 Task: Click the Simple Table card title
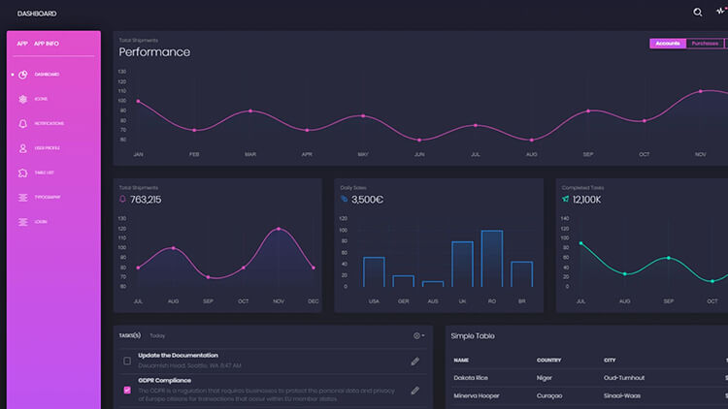point(473,336)
